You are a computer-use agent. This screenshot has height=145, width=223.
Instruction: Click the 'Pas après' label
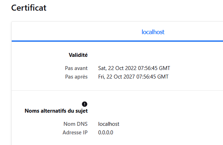76,76
